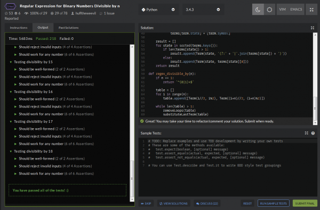Click output panel scrollbar up arrow

point(132,47)
